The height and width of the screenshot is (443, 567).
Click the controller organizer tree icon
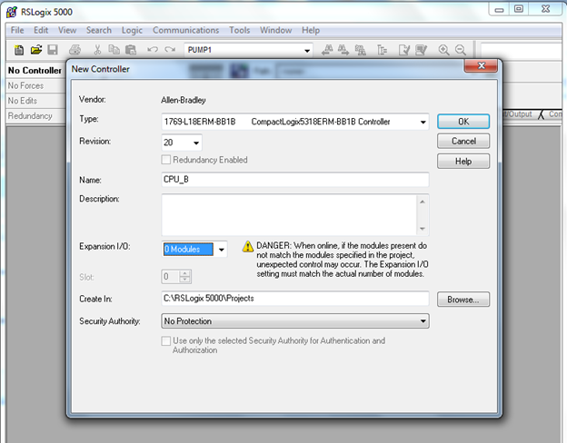382,50
